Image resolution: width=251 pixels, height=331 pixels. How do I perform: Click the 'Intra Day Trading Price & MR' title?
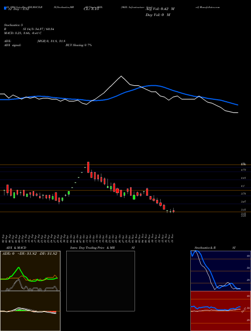(x=92, y=248)
